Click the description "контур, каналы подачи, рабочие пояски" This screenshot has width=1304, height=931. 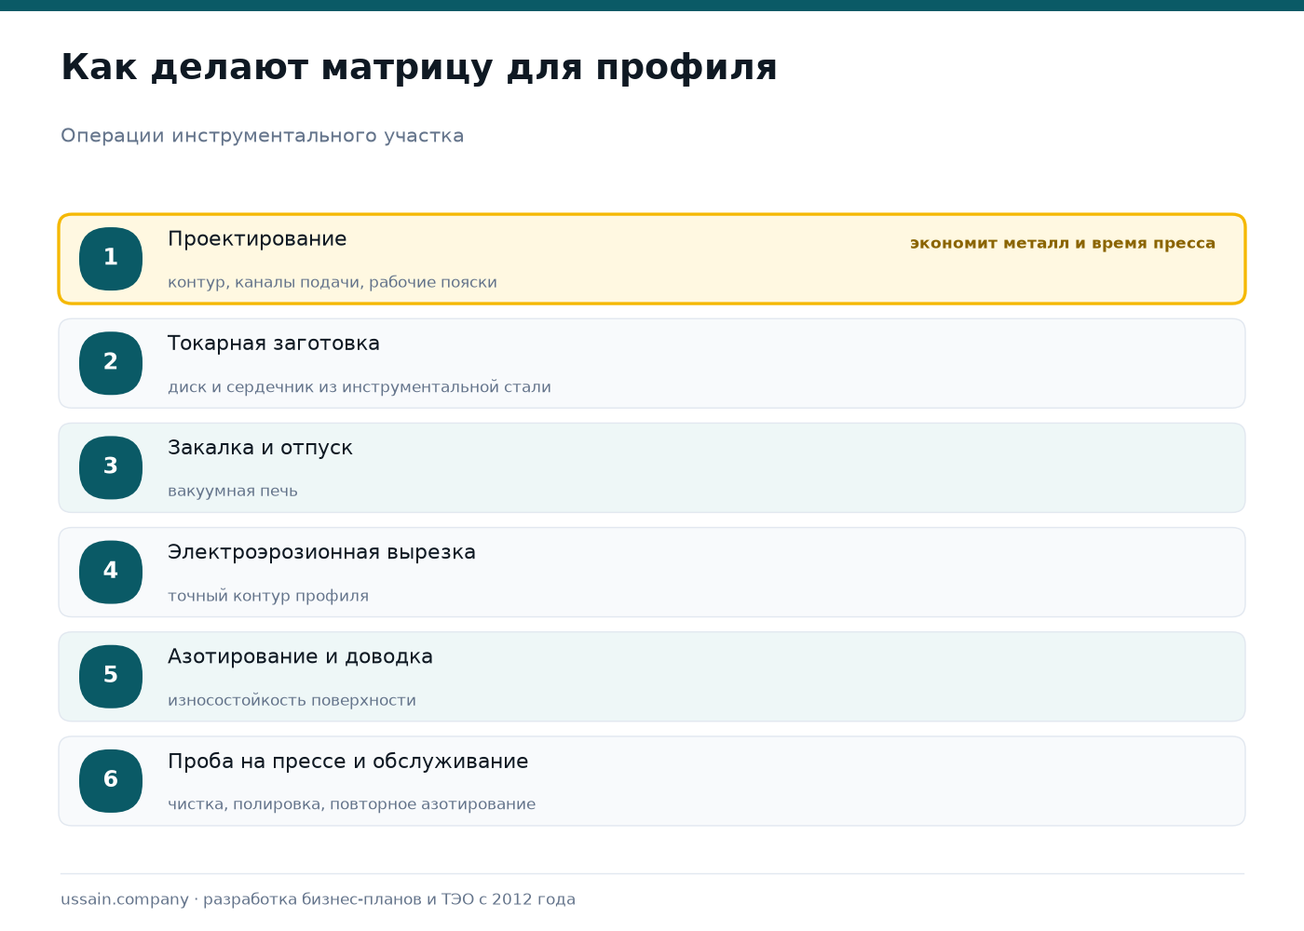coord(333,282)
